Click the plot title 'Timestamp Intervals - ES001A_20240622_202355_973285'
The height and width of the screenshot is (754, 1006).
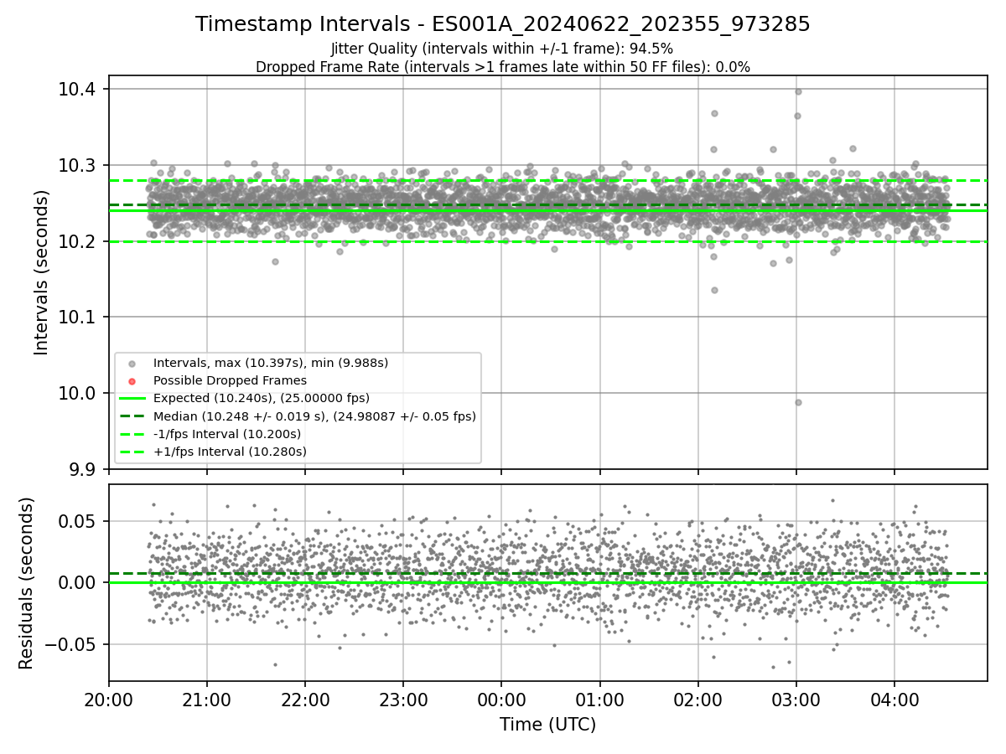(503, 24)
